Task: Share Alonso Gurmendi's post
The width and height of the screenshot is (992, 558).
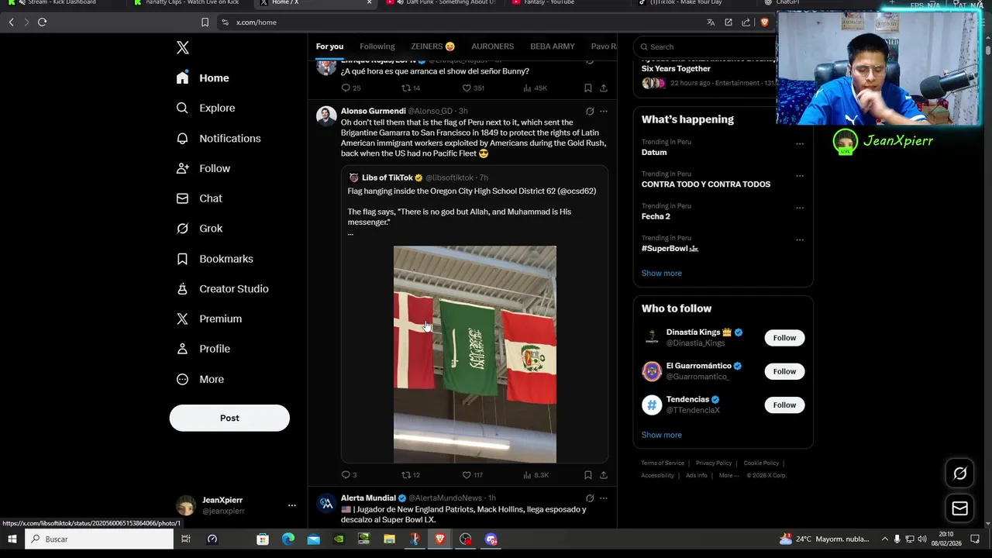Action: pyautogui.click(x=604, y=475)
